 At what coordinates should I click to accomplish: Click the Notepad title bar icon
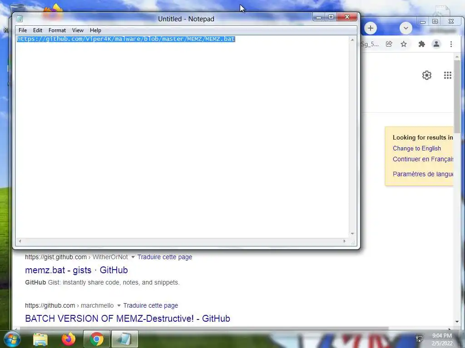(20, 19)
